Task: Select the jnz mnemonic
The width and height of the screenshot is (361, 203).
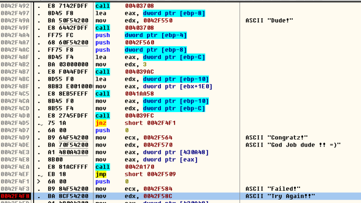Action: 101,123
